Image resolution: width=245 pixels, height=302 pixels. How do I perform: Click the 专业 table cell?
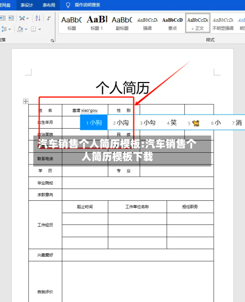[124, 171]
